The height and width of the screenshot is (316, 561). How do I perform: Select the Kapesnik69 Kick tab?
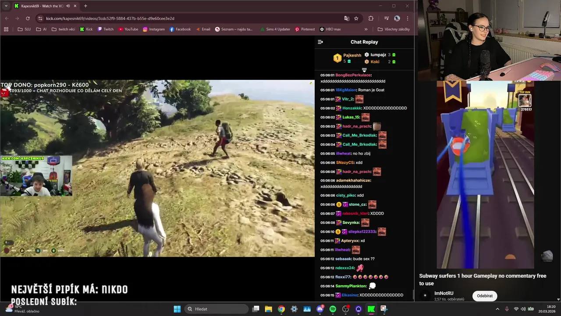click(45, 6)
